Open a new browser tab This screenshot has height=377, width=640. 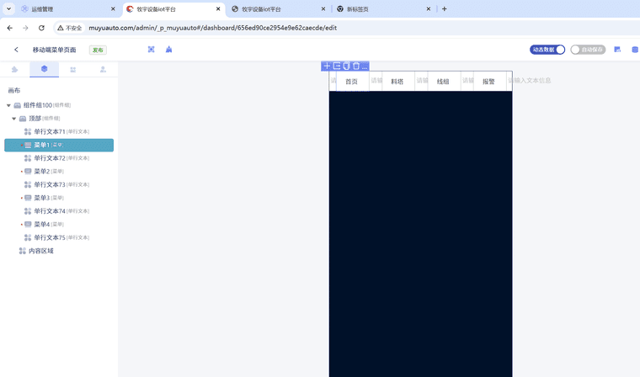[444, 8]
